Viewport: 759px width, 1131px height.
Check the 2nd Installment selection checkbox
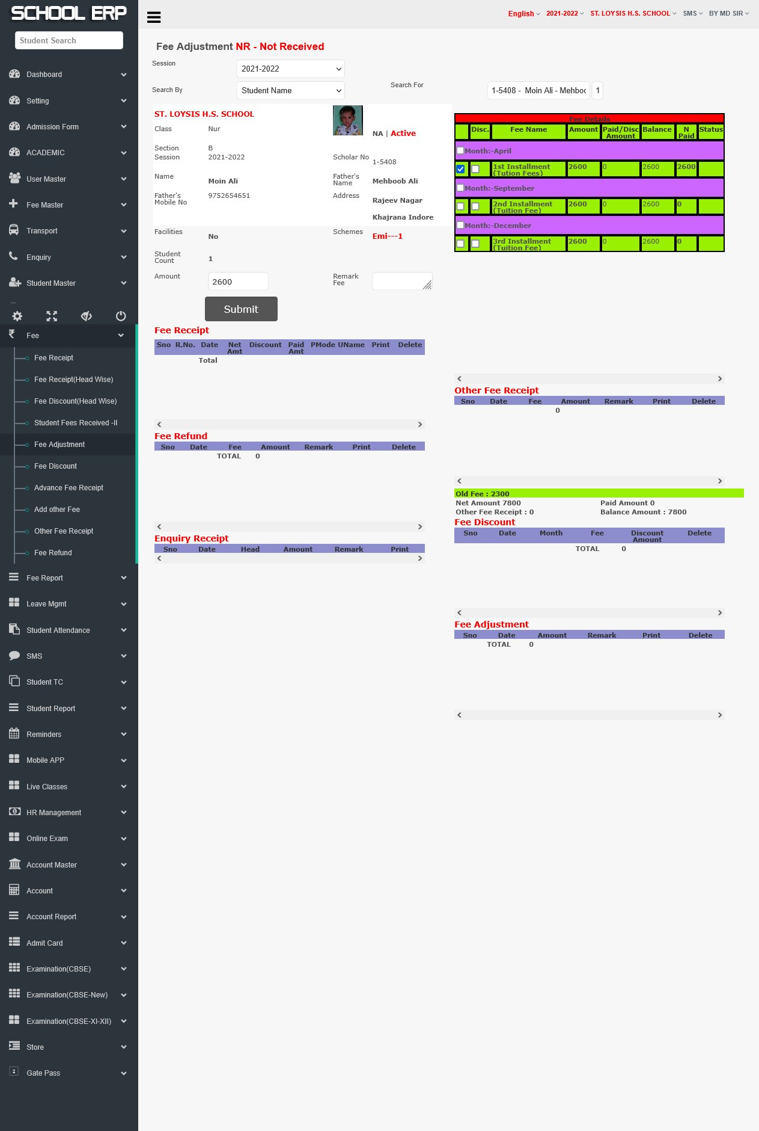460,206
